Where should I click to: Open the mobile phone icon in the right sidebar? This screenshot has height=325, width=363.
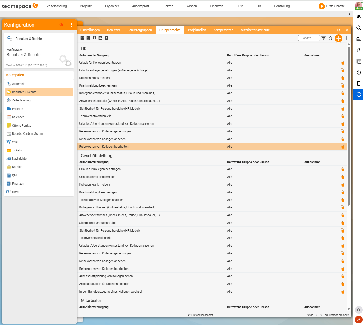(x=359, y=83)
